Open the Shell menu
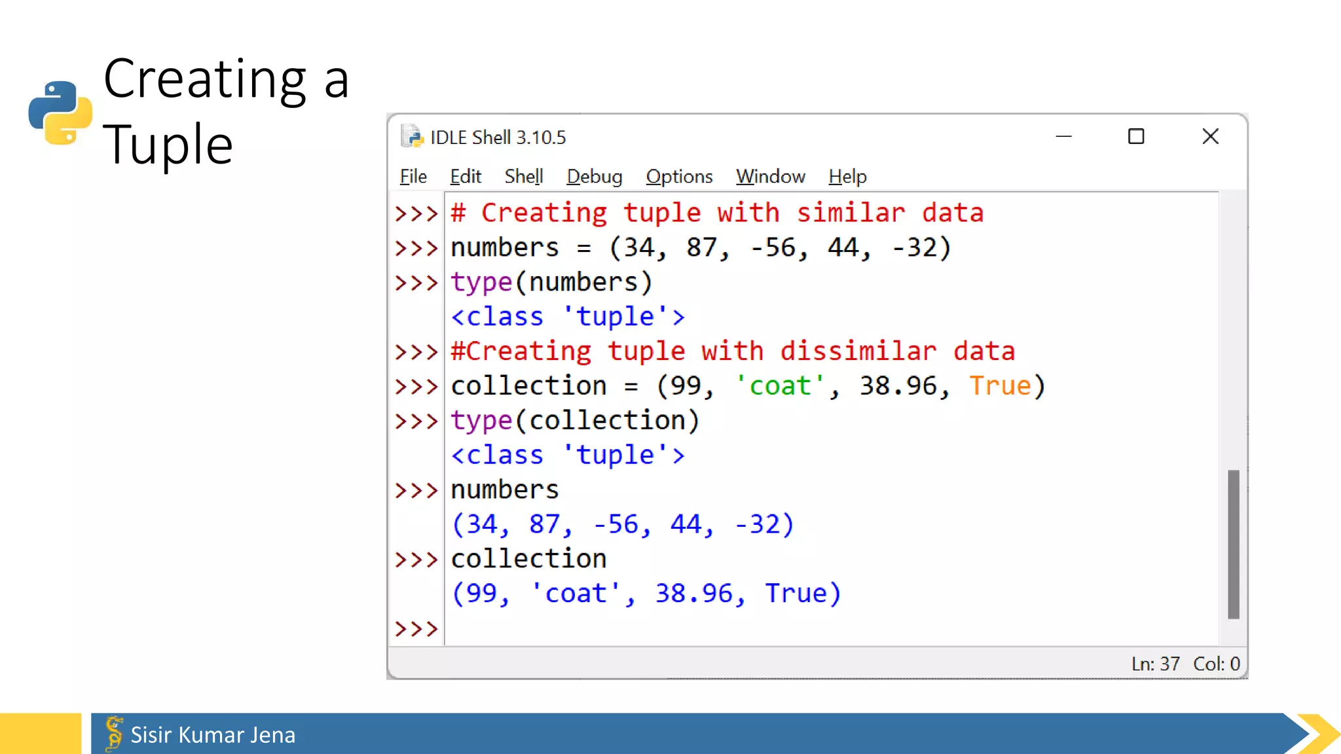This screenshot has height=754, width=1341. tap(524, 176)
